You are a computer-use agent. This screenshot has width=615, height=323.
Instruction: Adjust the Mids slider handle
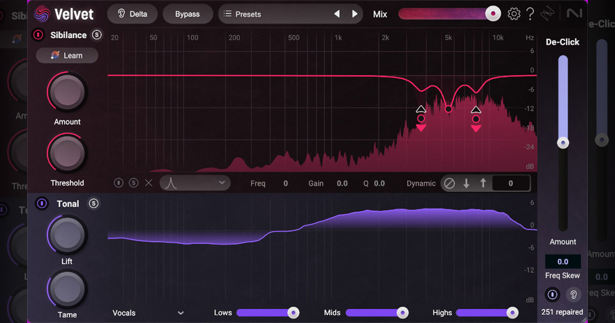pos(403,312)
